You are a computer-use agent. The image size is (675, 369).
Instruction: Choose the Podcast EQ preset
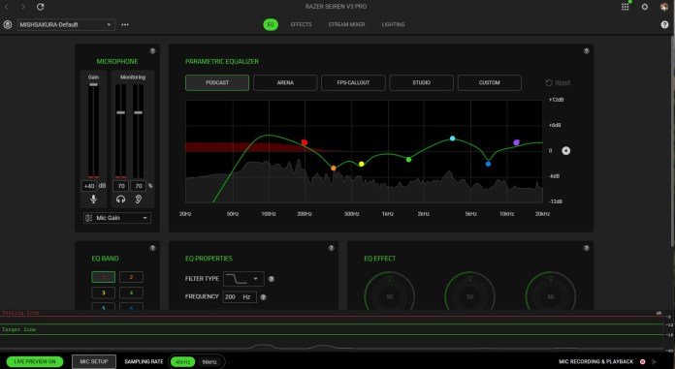click(217, 82)
